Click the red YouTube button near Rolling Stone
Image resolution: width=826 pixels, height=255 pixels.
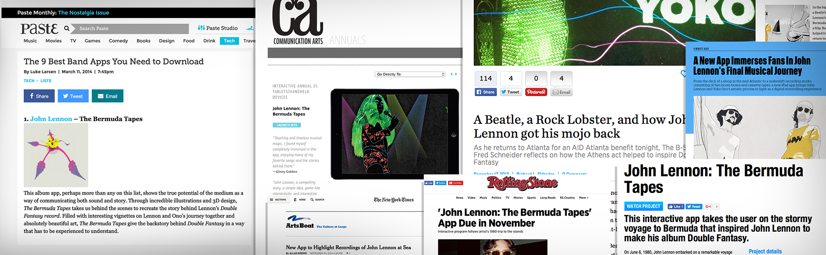point(456,183)
